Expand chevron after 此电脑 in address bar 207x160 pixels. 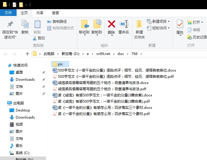click(58, 54)
